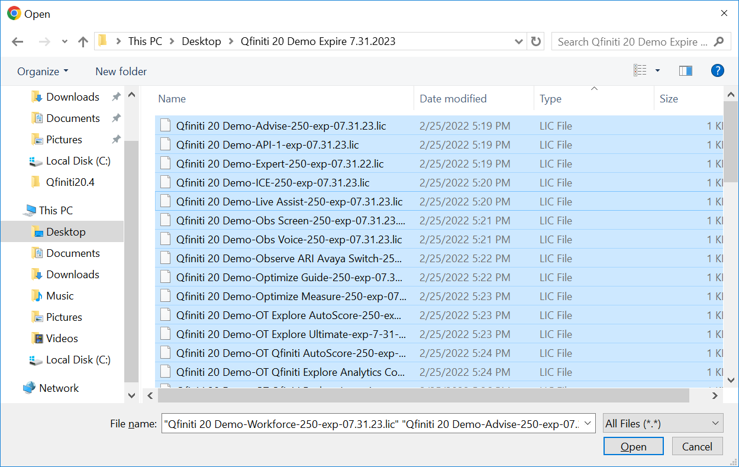The width and height of the screenshot is (739, 467).
Task: Click This PC in the breadcrumb bar
Action: pos(145,41)
